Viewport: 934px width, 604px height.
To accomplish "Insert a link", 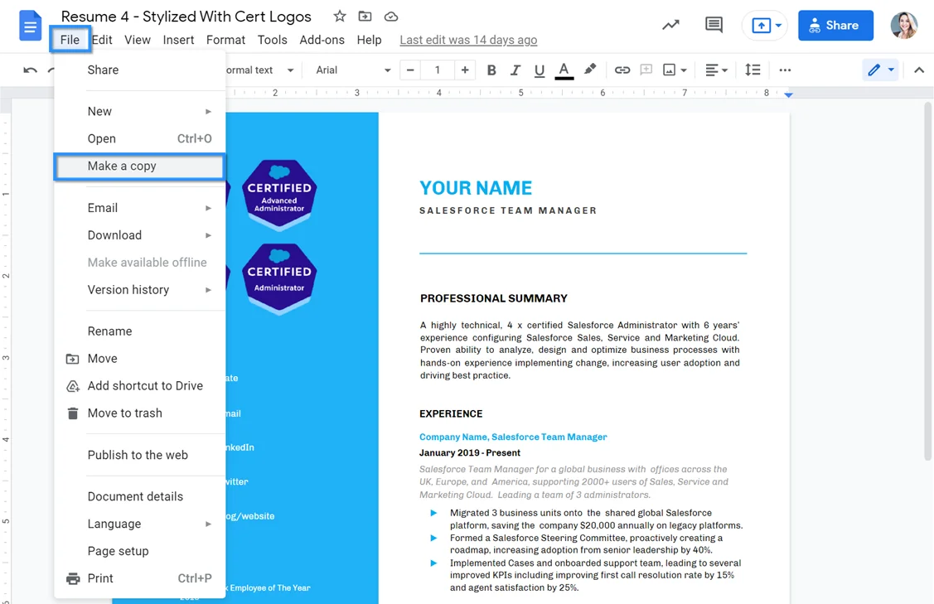I will (x=622, y=70).
